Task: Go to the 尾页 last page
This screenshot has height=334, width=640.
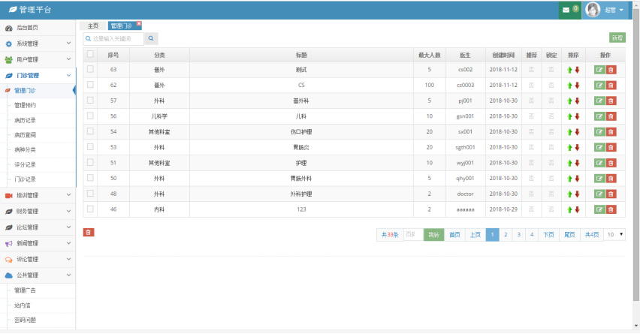Action: [569, 234]
